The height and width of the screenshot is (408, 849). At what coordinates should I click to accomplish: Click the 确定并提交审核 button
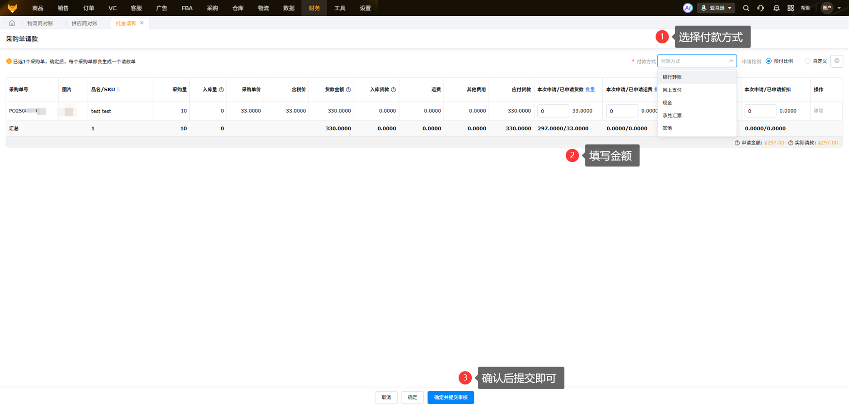click(x=450, y=398)
